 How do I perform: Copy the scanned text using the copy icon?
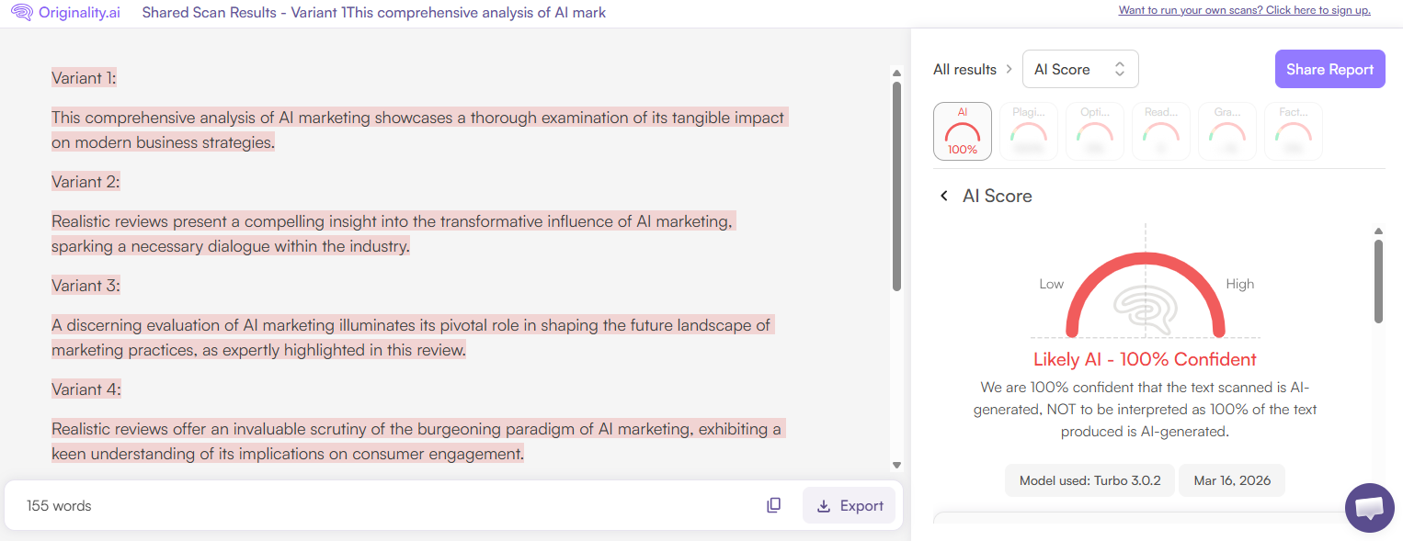click(x=773, y=504)
